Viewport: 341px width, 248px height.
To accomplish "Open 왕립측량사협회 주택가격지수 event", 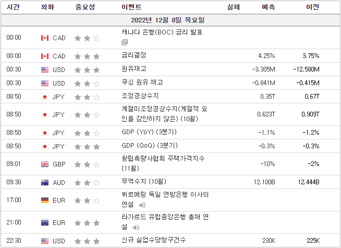I will [x=163, y=163].
